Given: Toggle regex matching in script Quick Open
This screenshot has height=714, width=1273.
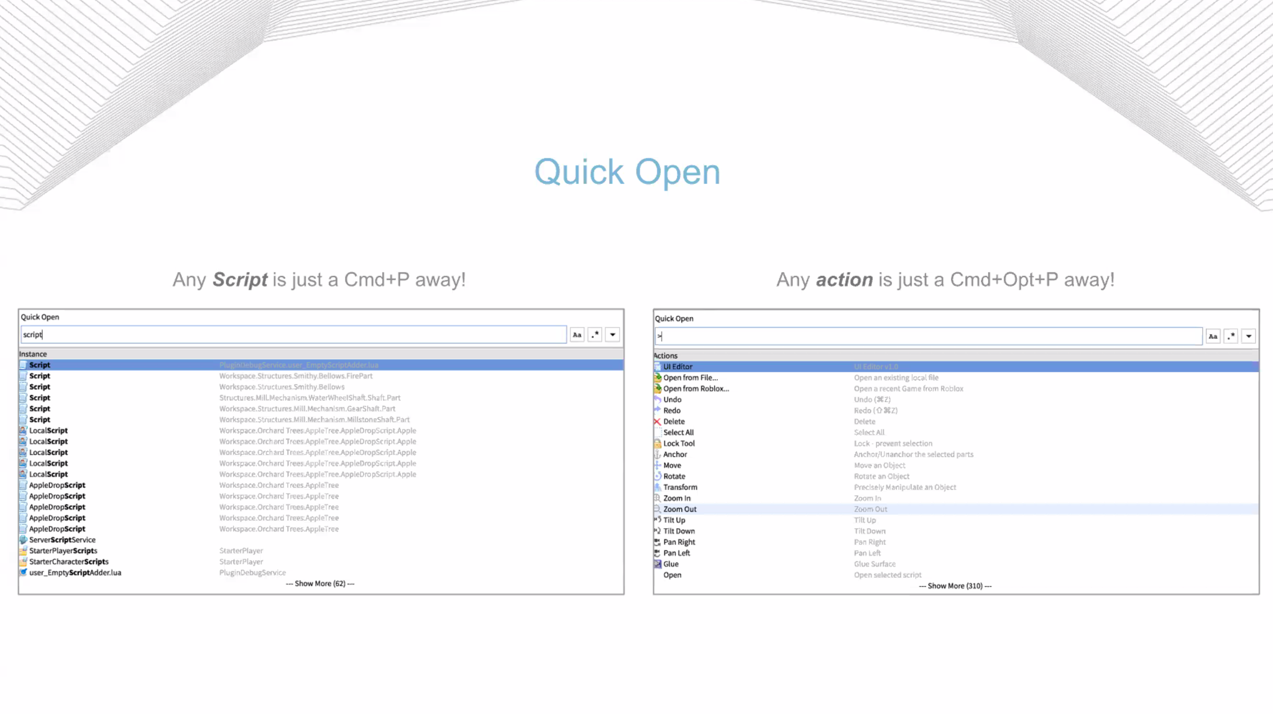Looking at the screenshot, I should (x=595, y=335).
